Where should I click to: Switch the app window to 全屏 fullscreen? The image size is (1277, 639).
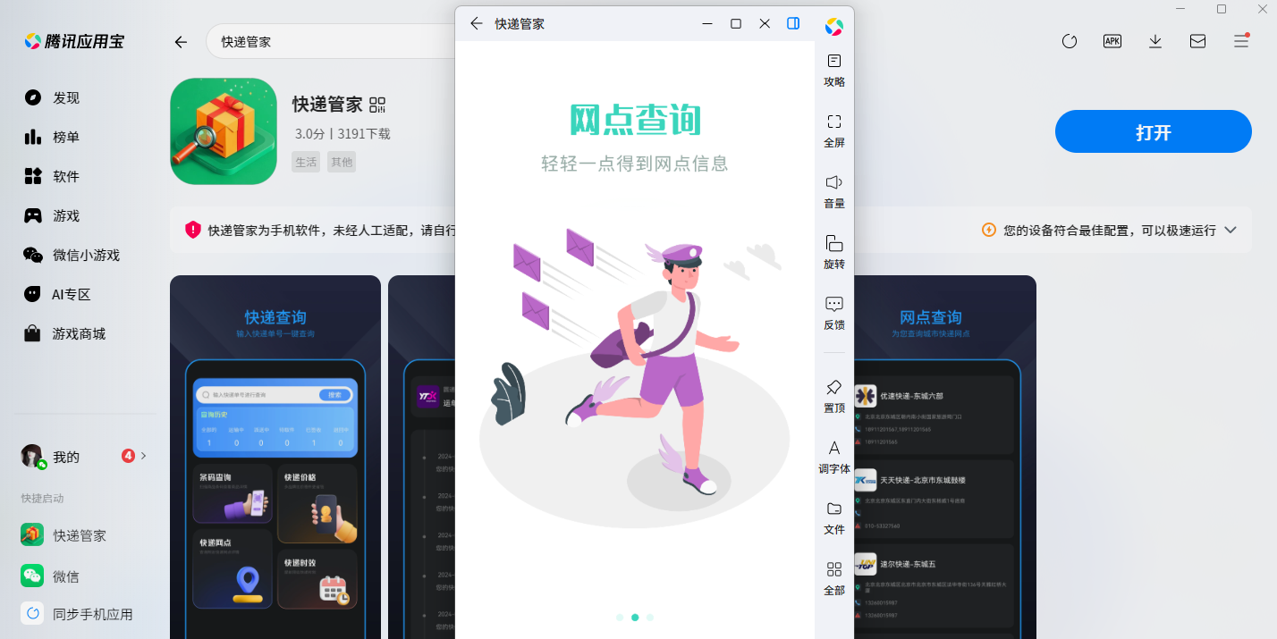pos(833,130)
